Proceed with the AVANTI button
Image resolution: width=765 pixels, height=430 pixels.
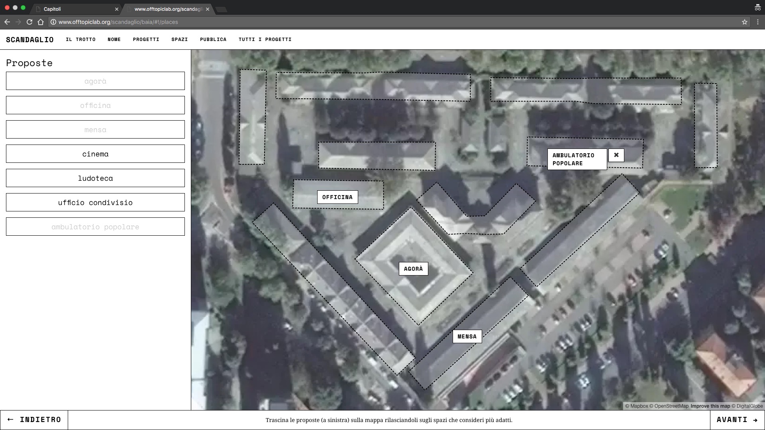(x=737, y=420)
